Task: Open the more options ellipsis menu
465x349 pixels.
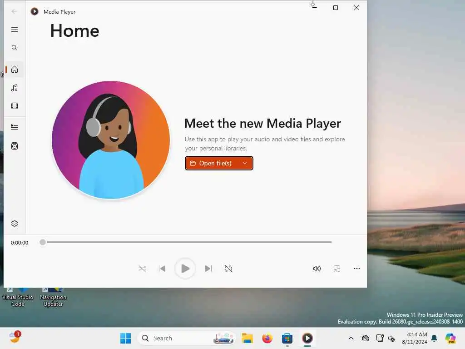Action: click(357, 269)
